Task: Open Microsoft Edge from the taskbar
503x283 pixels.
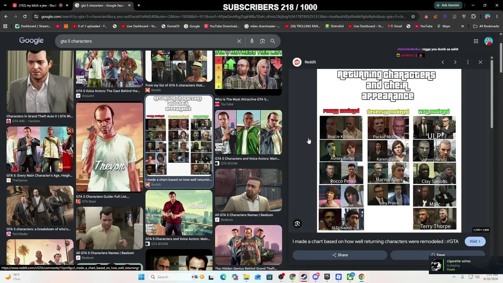Action: point(223,277)
